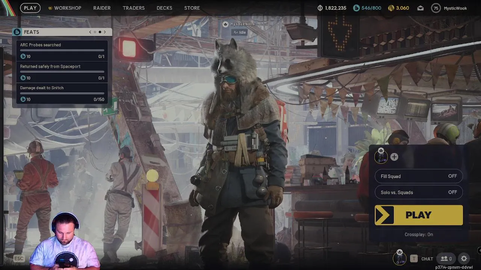
Task: Click the reward icon for Damage dealt to Snitch
Action: [x=23, y=99]
